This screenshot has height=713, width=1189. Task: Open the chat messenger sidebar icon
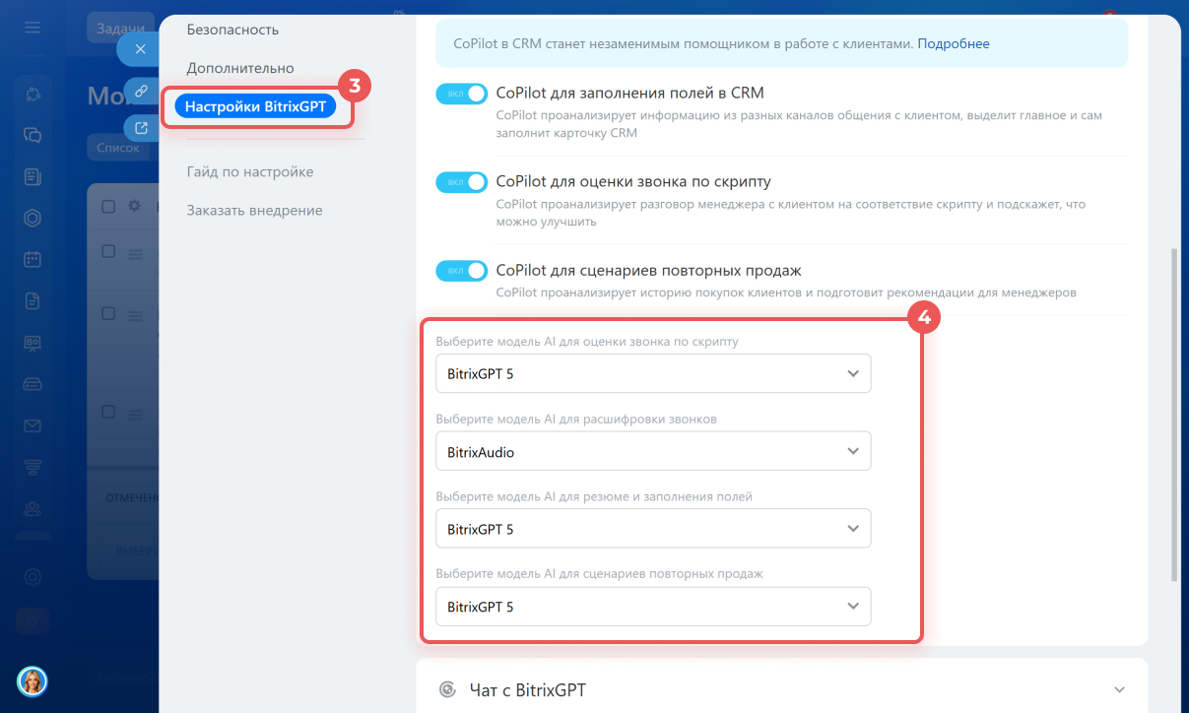33,135
